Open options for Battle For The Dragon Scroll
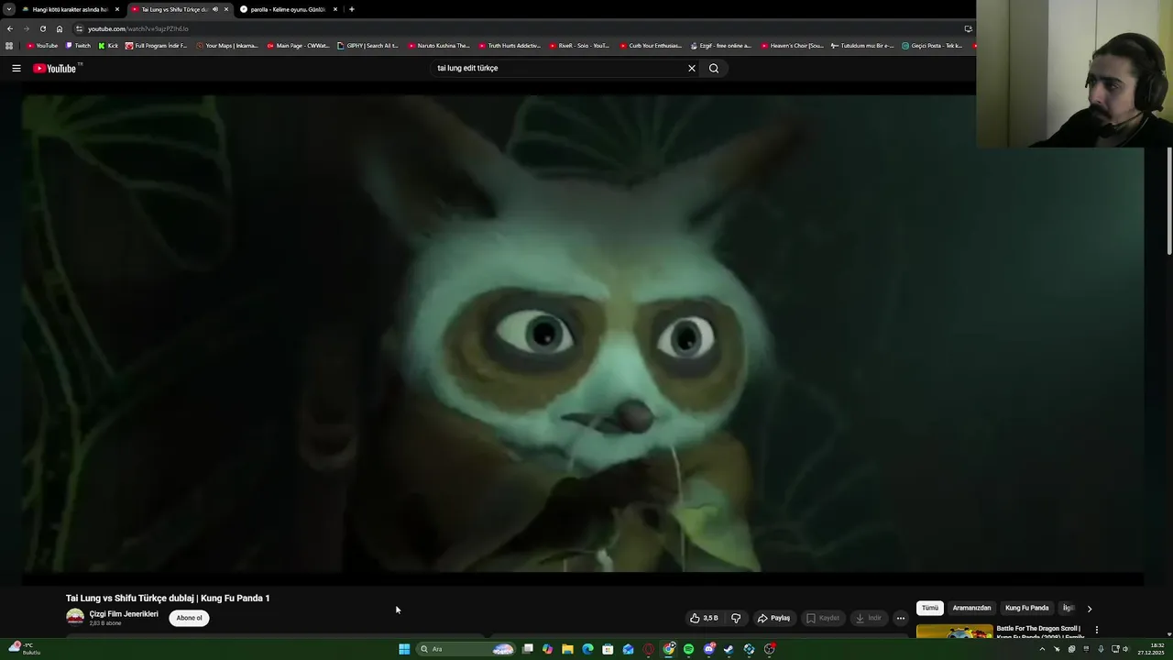Image resolution: width=1173 pixels, height=660 pixels. tap(1096, 630)
